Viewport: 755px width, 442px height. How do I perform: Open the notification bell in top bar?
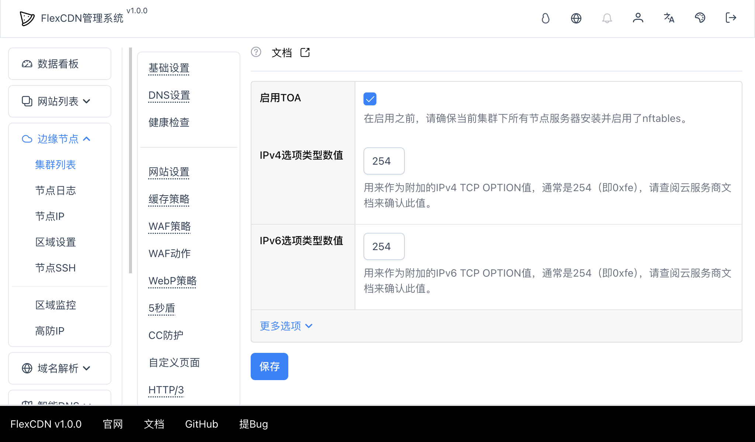[x=607, y=18]
